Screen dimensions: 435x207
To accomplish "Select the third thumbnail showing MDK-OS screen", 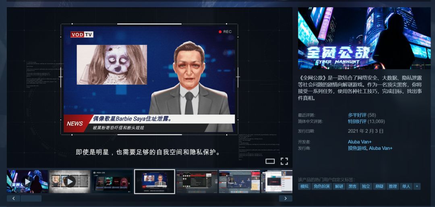I will click(112, 182).
